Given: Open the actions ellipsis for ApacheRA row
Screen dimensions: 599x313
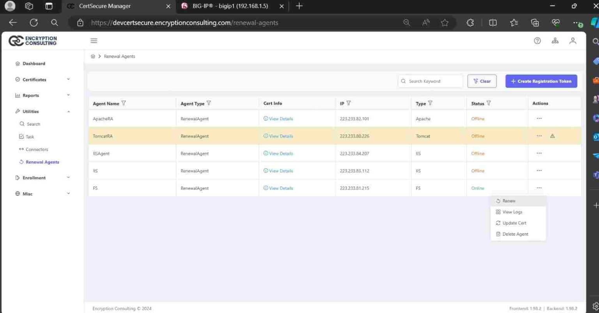Looking at the screenshot, I should pyautogui.click(x=539, y=118).
